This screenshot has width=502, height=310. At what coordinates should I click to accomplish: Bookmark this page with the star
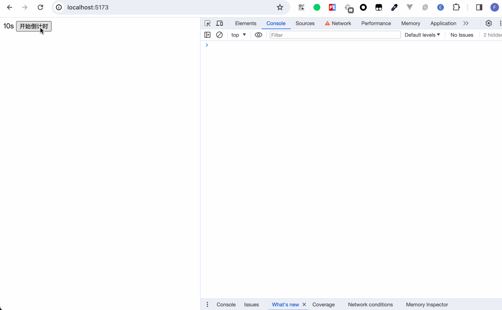pos(280,7)
